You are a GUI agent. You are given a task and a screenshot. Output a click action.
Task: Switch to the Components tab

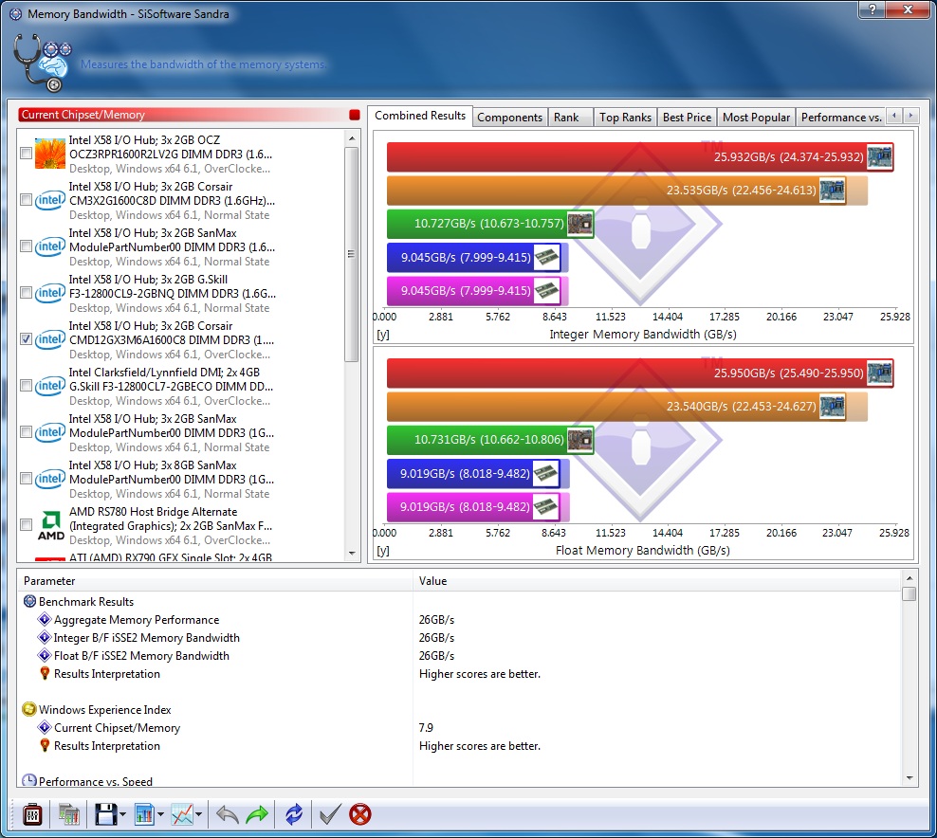tap(509, 117)
